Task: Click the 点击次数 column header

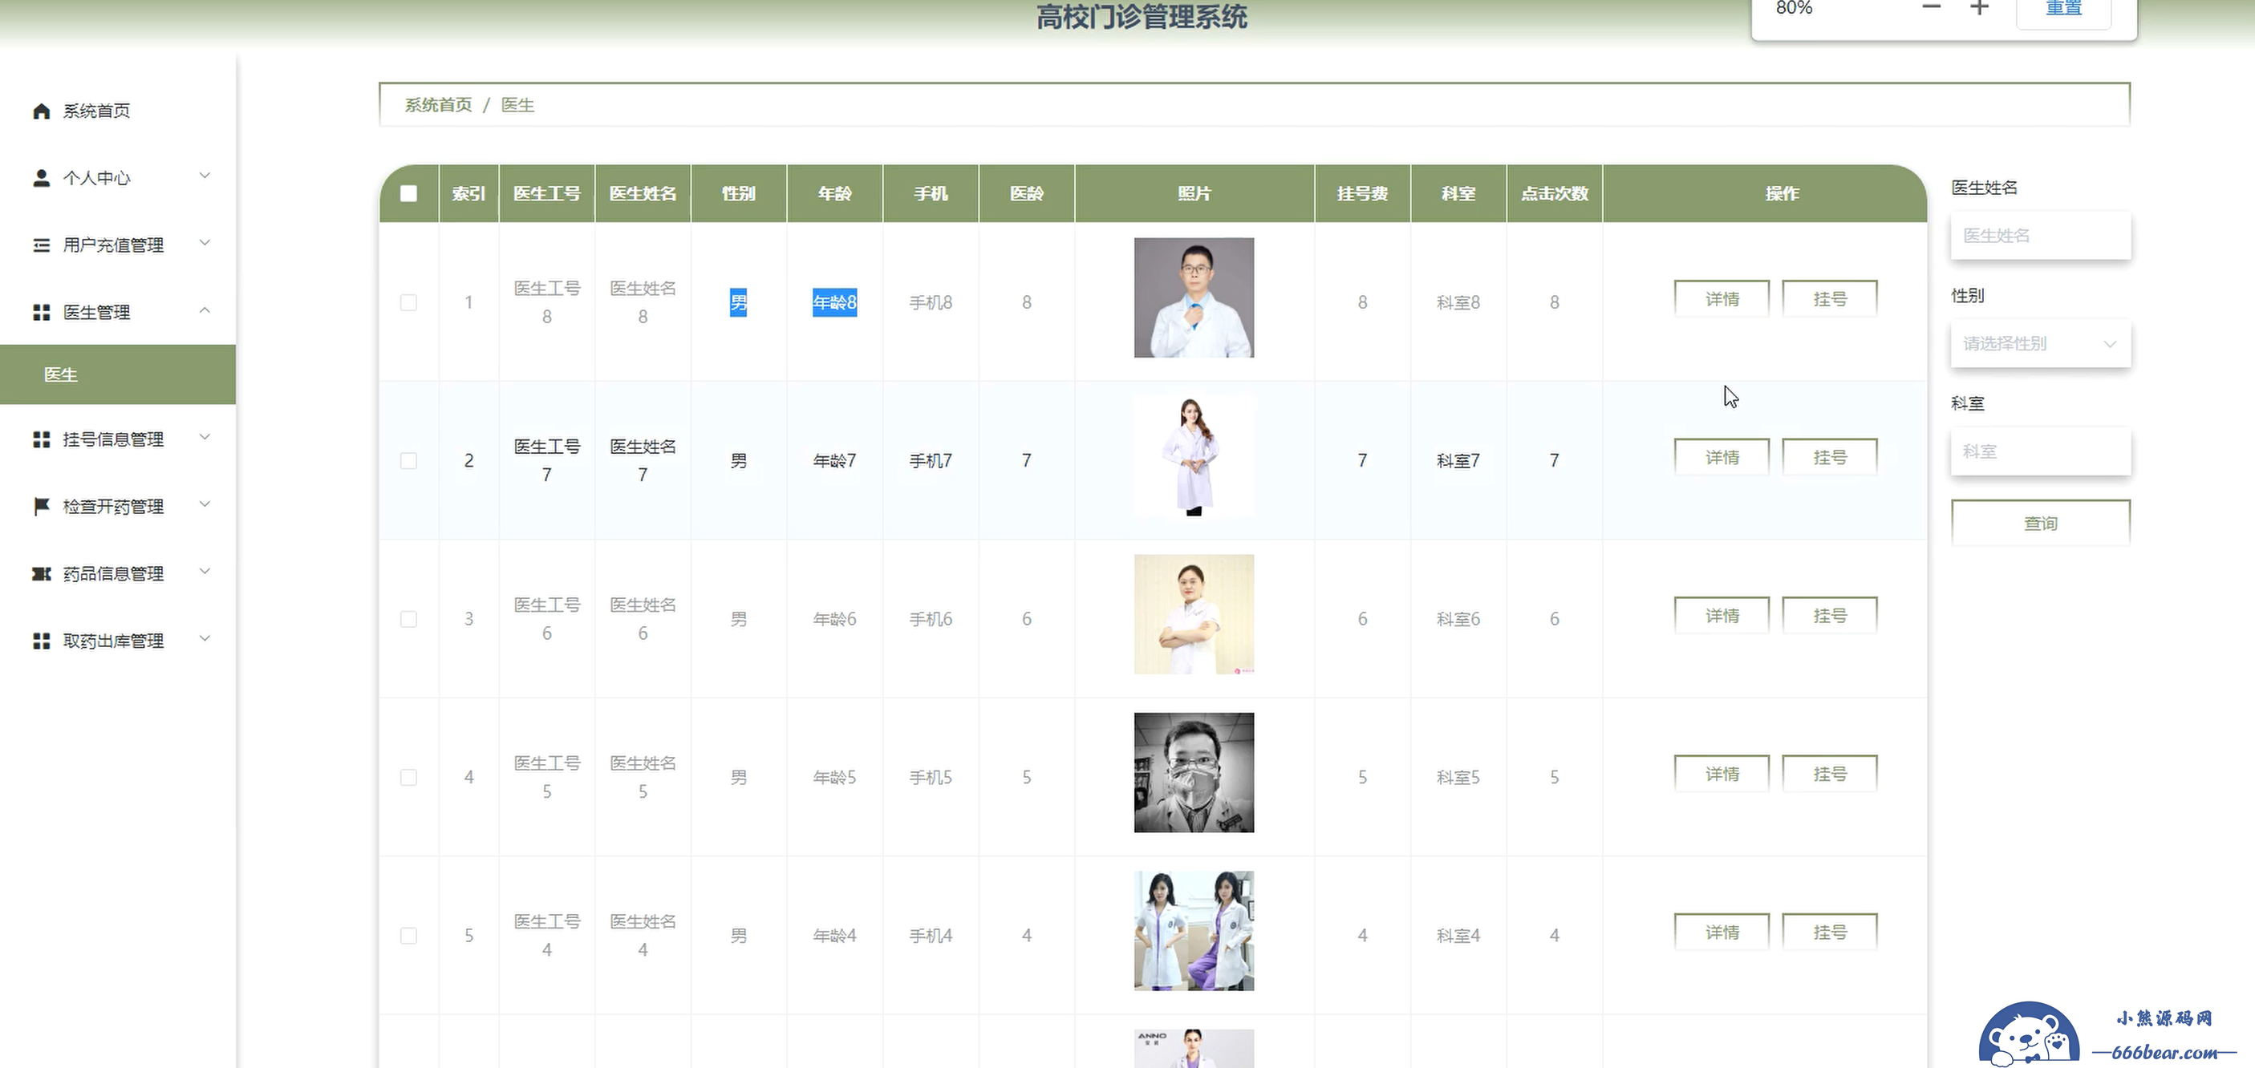Action: click(x=1555, y=193)
